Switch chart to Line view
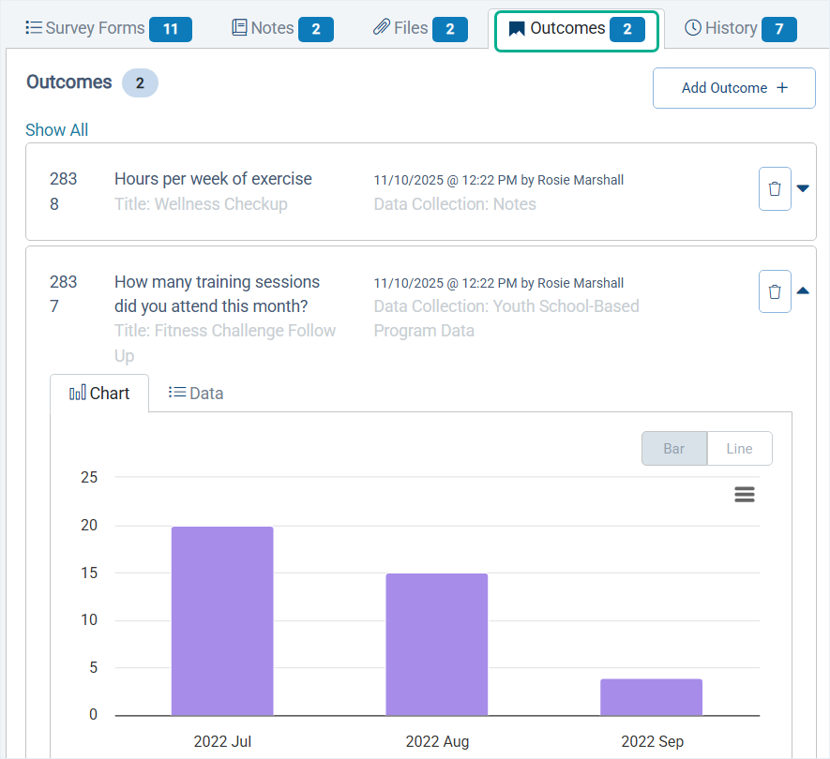The height and width of the screenshot is (759, 830). coord(739,449)
